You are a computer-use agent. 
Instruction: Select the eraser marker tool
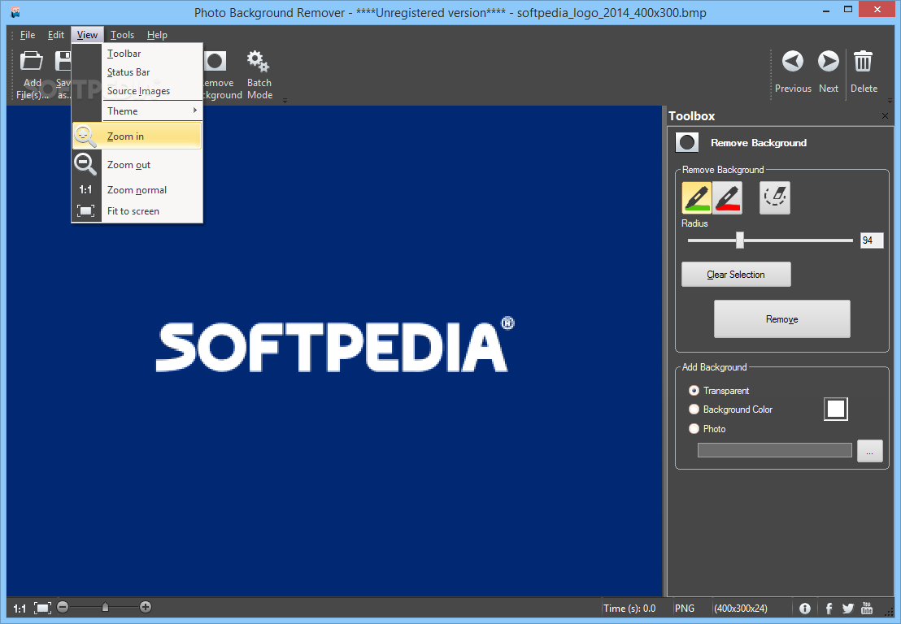775,197
